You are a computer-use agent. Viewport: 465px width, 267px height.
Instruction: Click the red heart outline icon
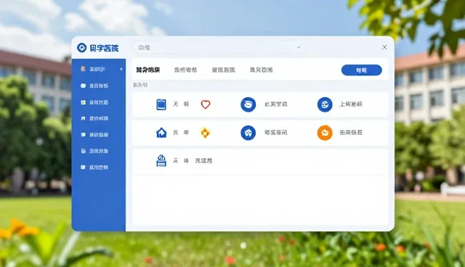click(205, 104)
